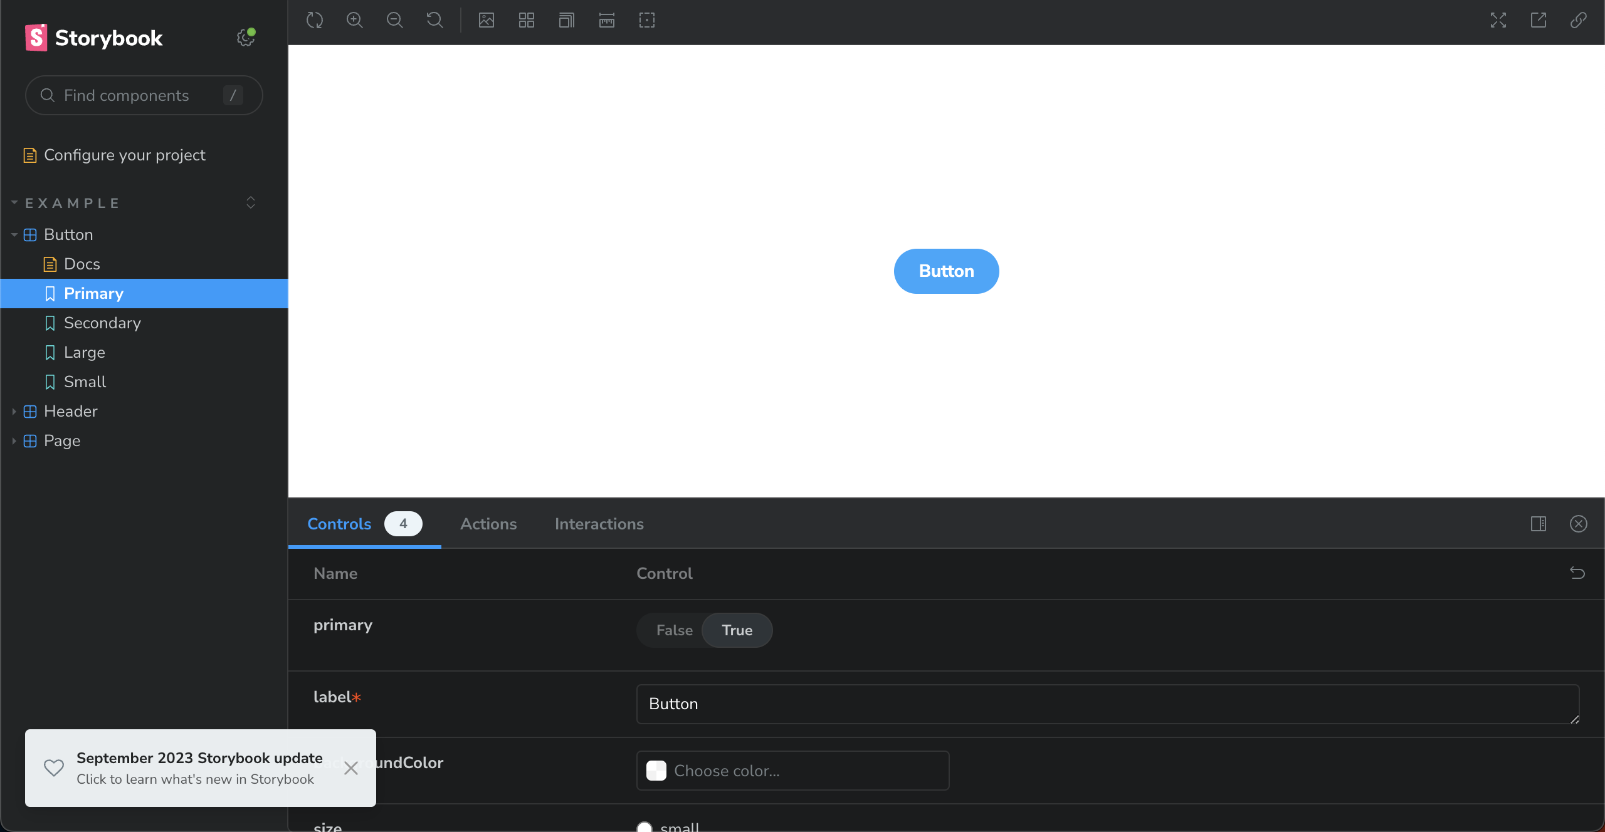Set primary control to False

coord(674,630)
